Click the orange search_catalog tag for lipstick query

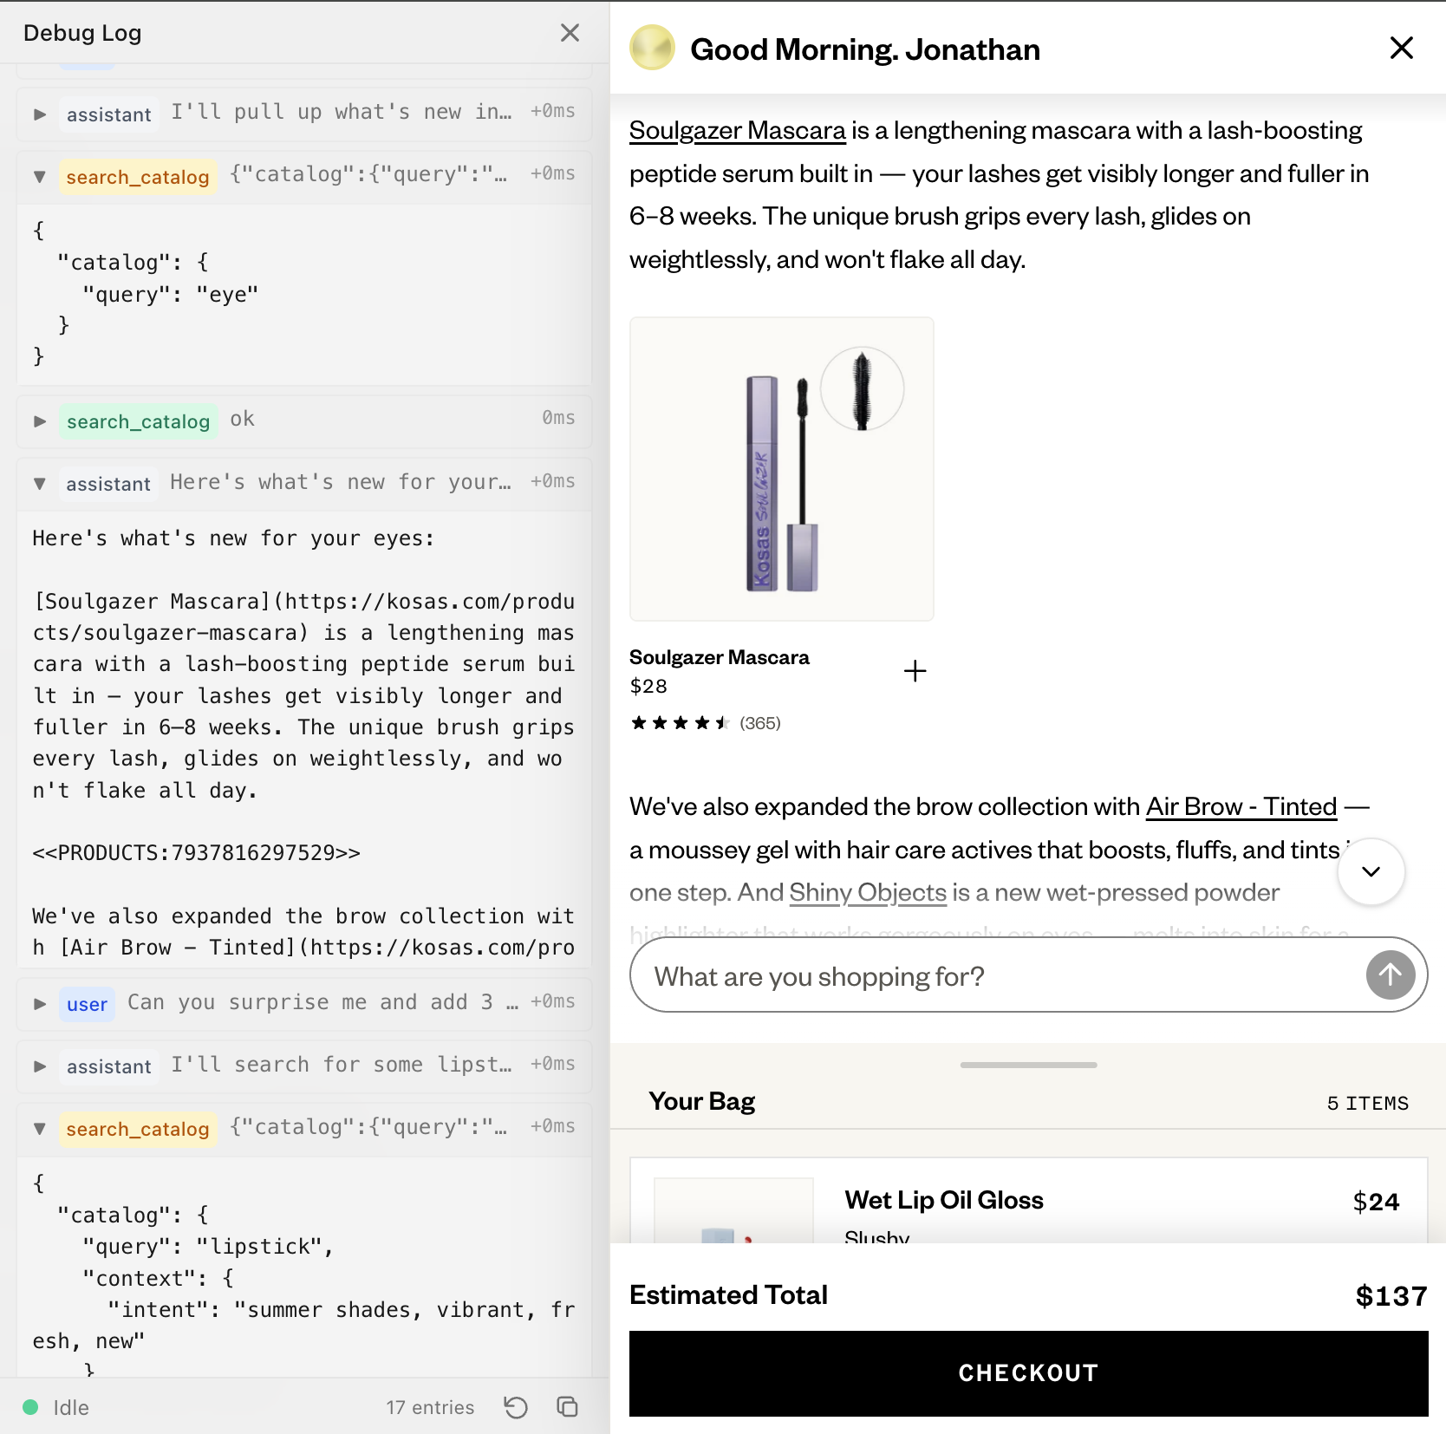coord(138,1129)
